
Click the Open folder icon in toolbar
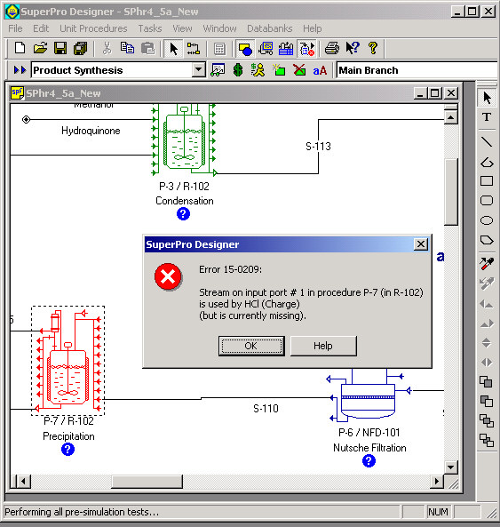click(40, 48)
